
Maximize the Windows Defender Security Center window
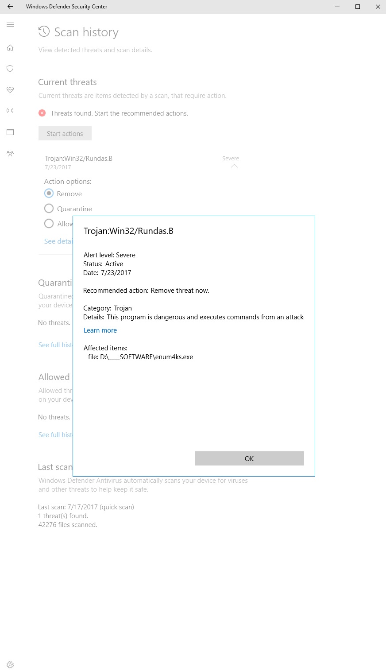pyautogui.click(x=358, y=7)
